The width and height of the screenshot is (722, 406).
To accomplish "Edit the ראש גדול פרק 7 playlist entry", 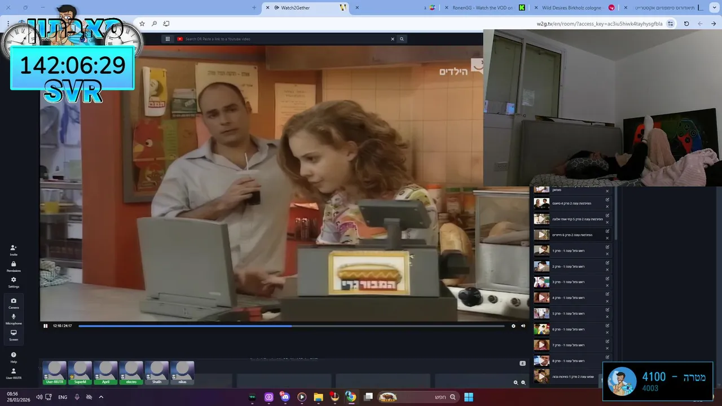I will click(x=607, y=342).
